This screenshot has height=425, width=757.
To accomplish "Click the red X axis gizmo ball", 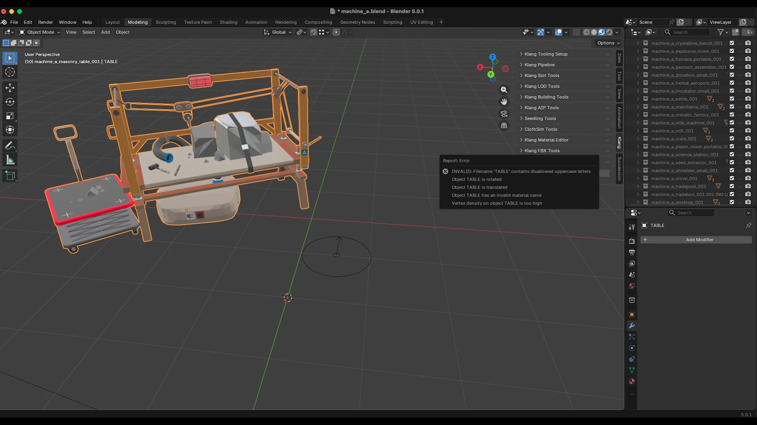I will click(x=480, y=67).
